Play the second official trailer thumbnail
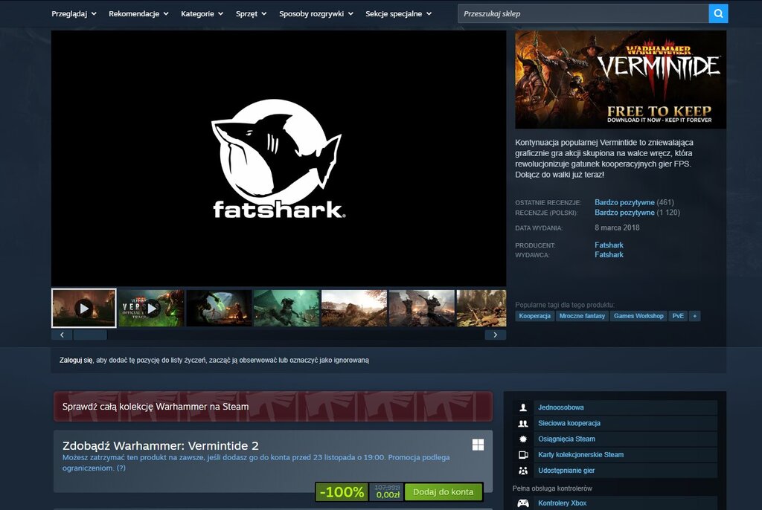Screen dimensions: 762x510 coord(151,309)
